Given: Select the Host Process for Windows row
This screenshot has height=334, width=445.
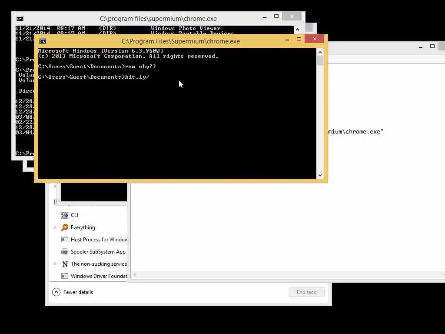Looking at the screenshot, I should click(99, 240).
